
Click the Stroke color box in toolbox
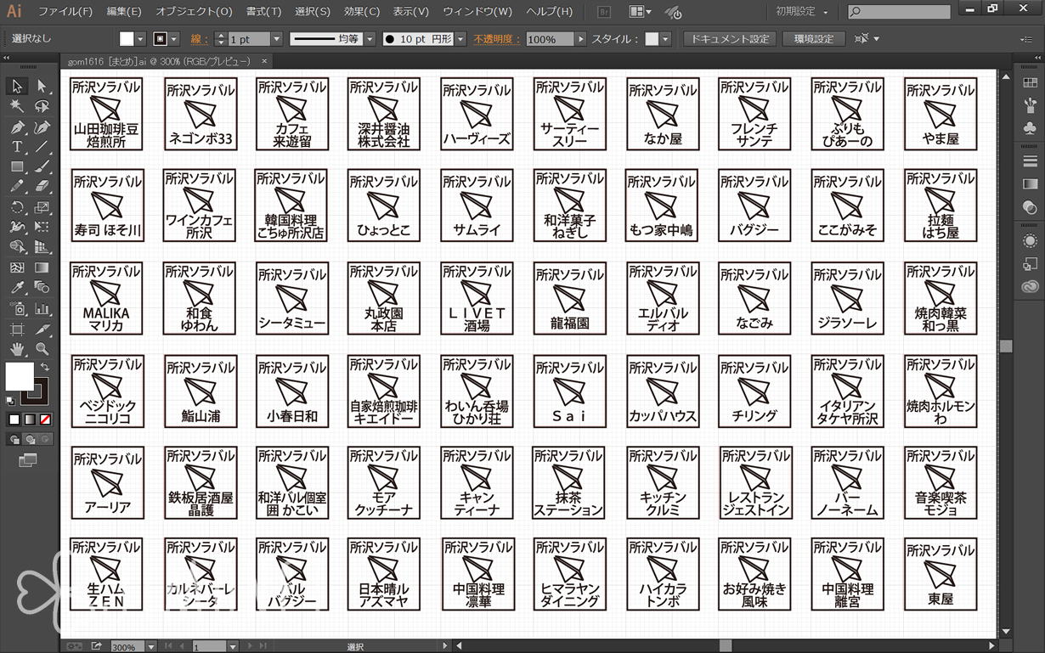coord(36,391)
